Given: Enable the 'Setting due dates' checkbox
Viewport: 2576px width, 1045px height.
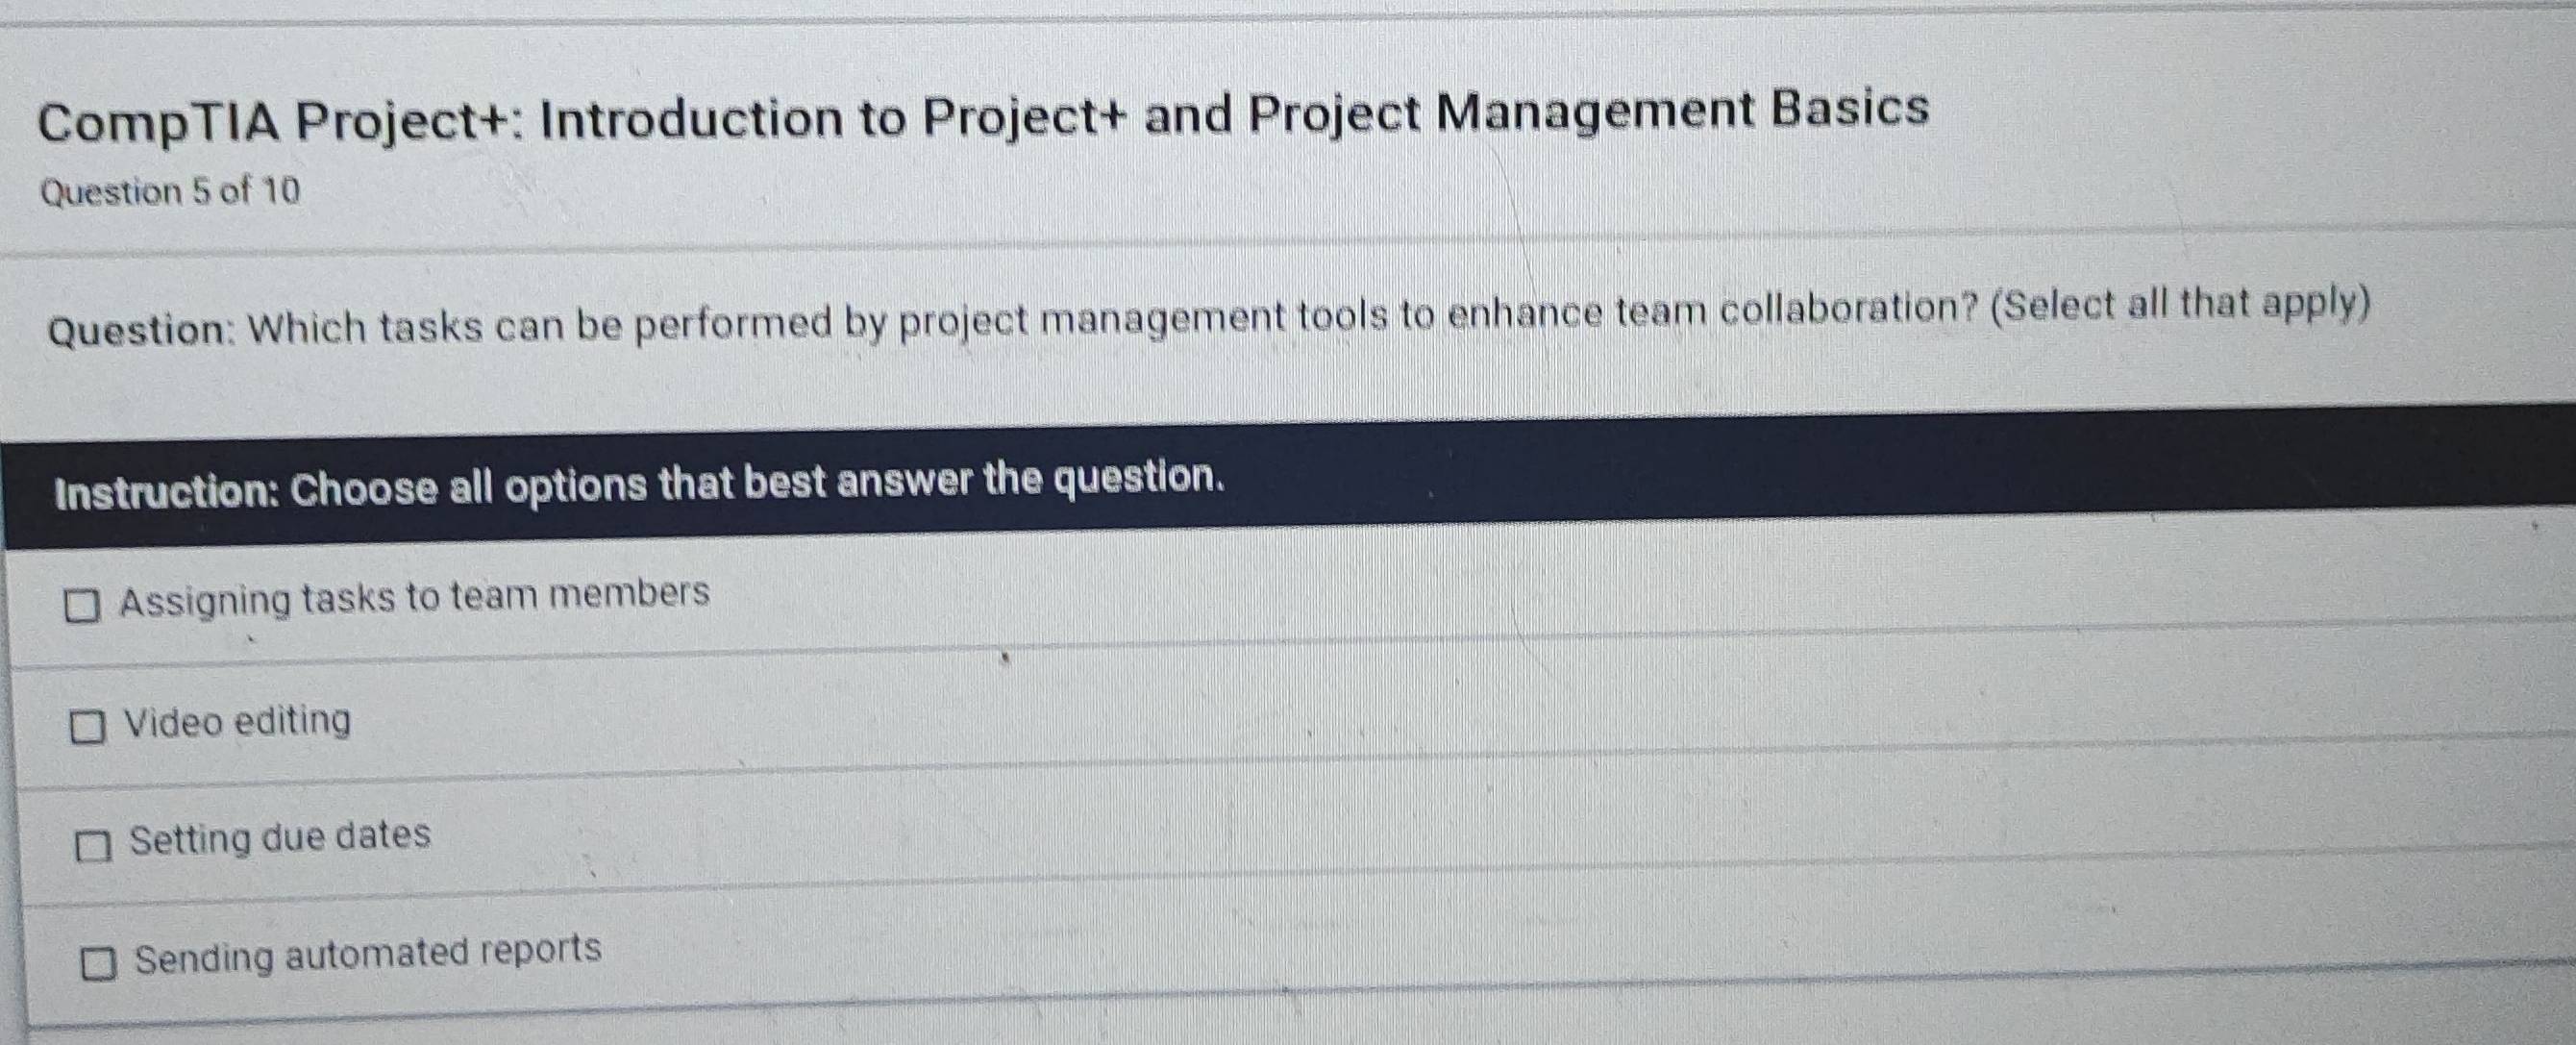Looking at the screenshot, I should pos(93,848).
